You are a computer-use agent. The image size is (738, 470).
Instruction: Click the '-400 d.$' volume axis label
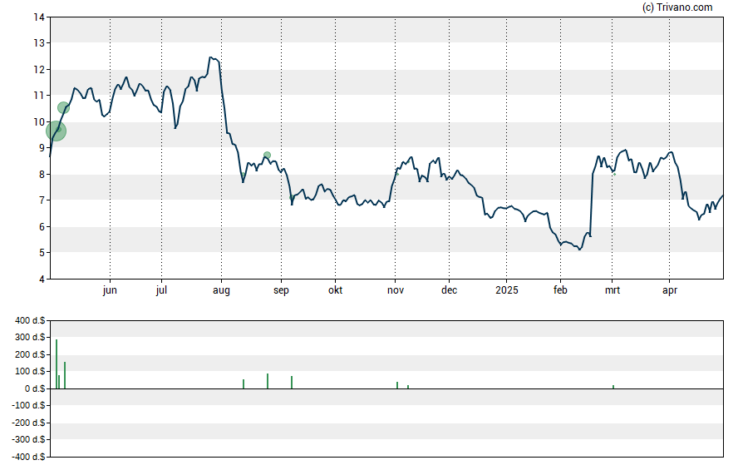pyautogui.click(x=29, y=457)
